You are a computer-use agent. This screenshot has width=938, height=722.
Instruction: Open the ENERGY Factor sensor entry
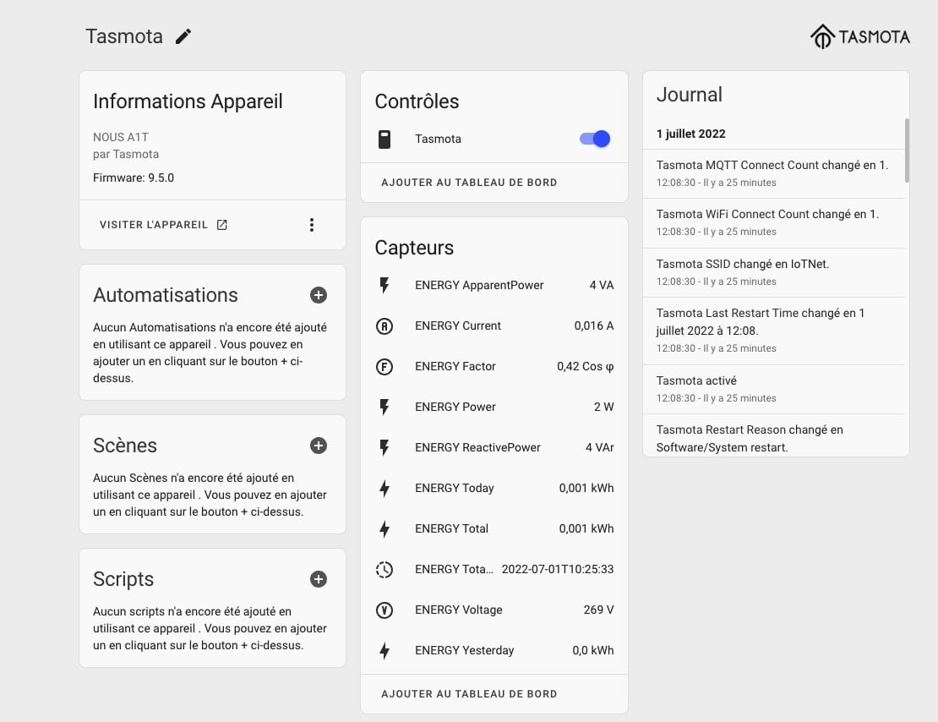click(x=494, y=366)
